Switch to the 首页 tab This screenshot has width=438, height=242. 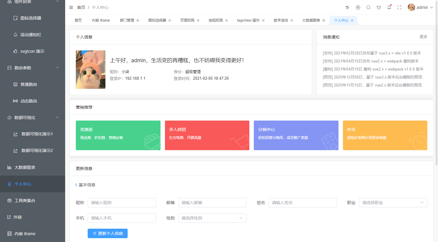[78, 20]
